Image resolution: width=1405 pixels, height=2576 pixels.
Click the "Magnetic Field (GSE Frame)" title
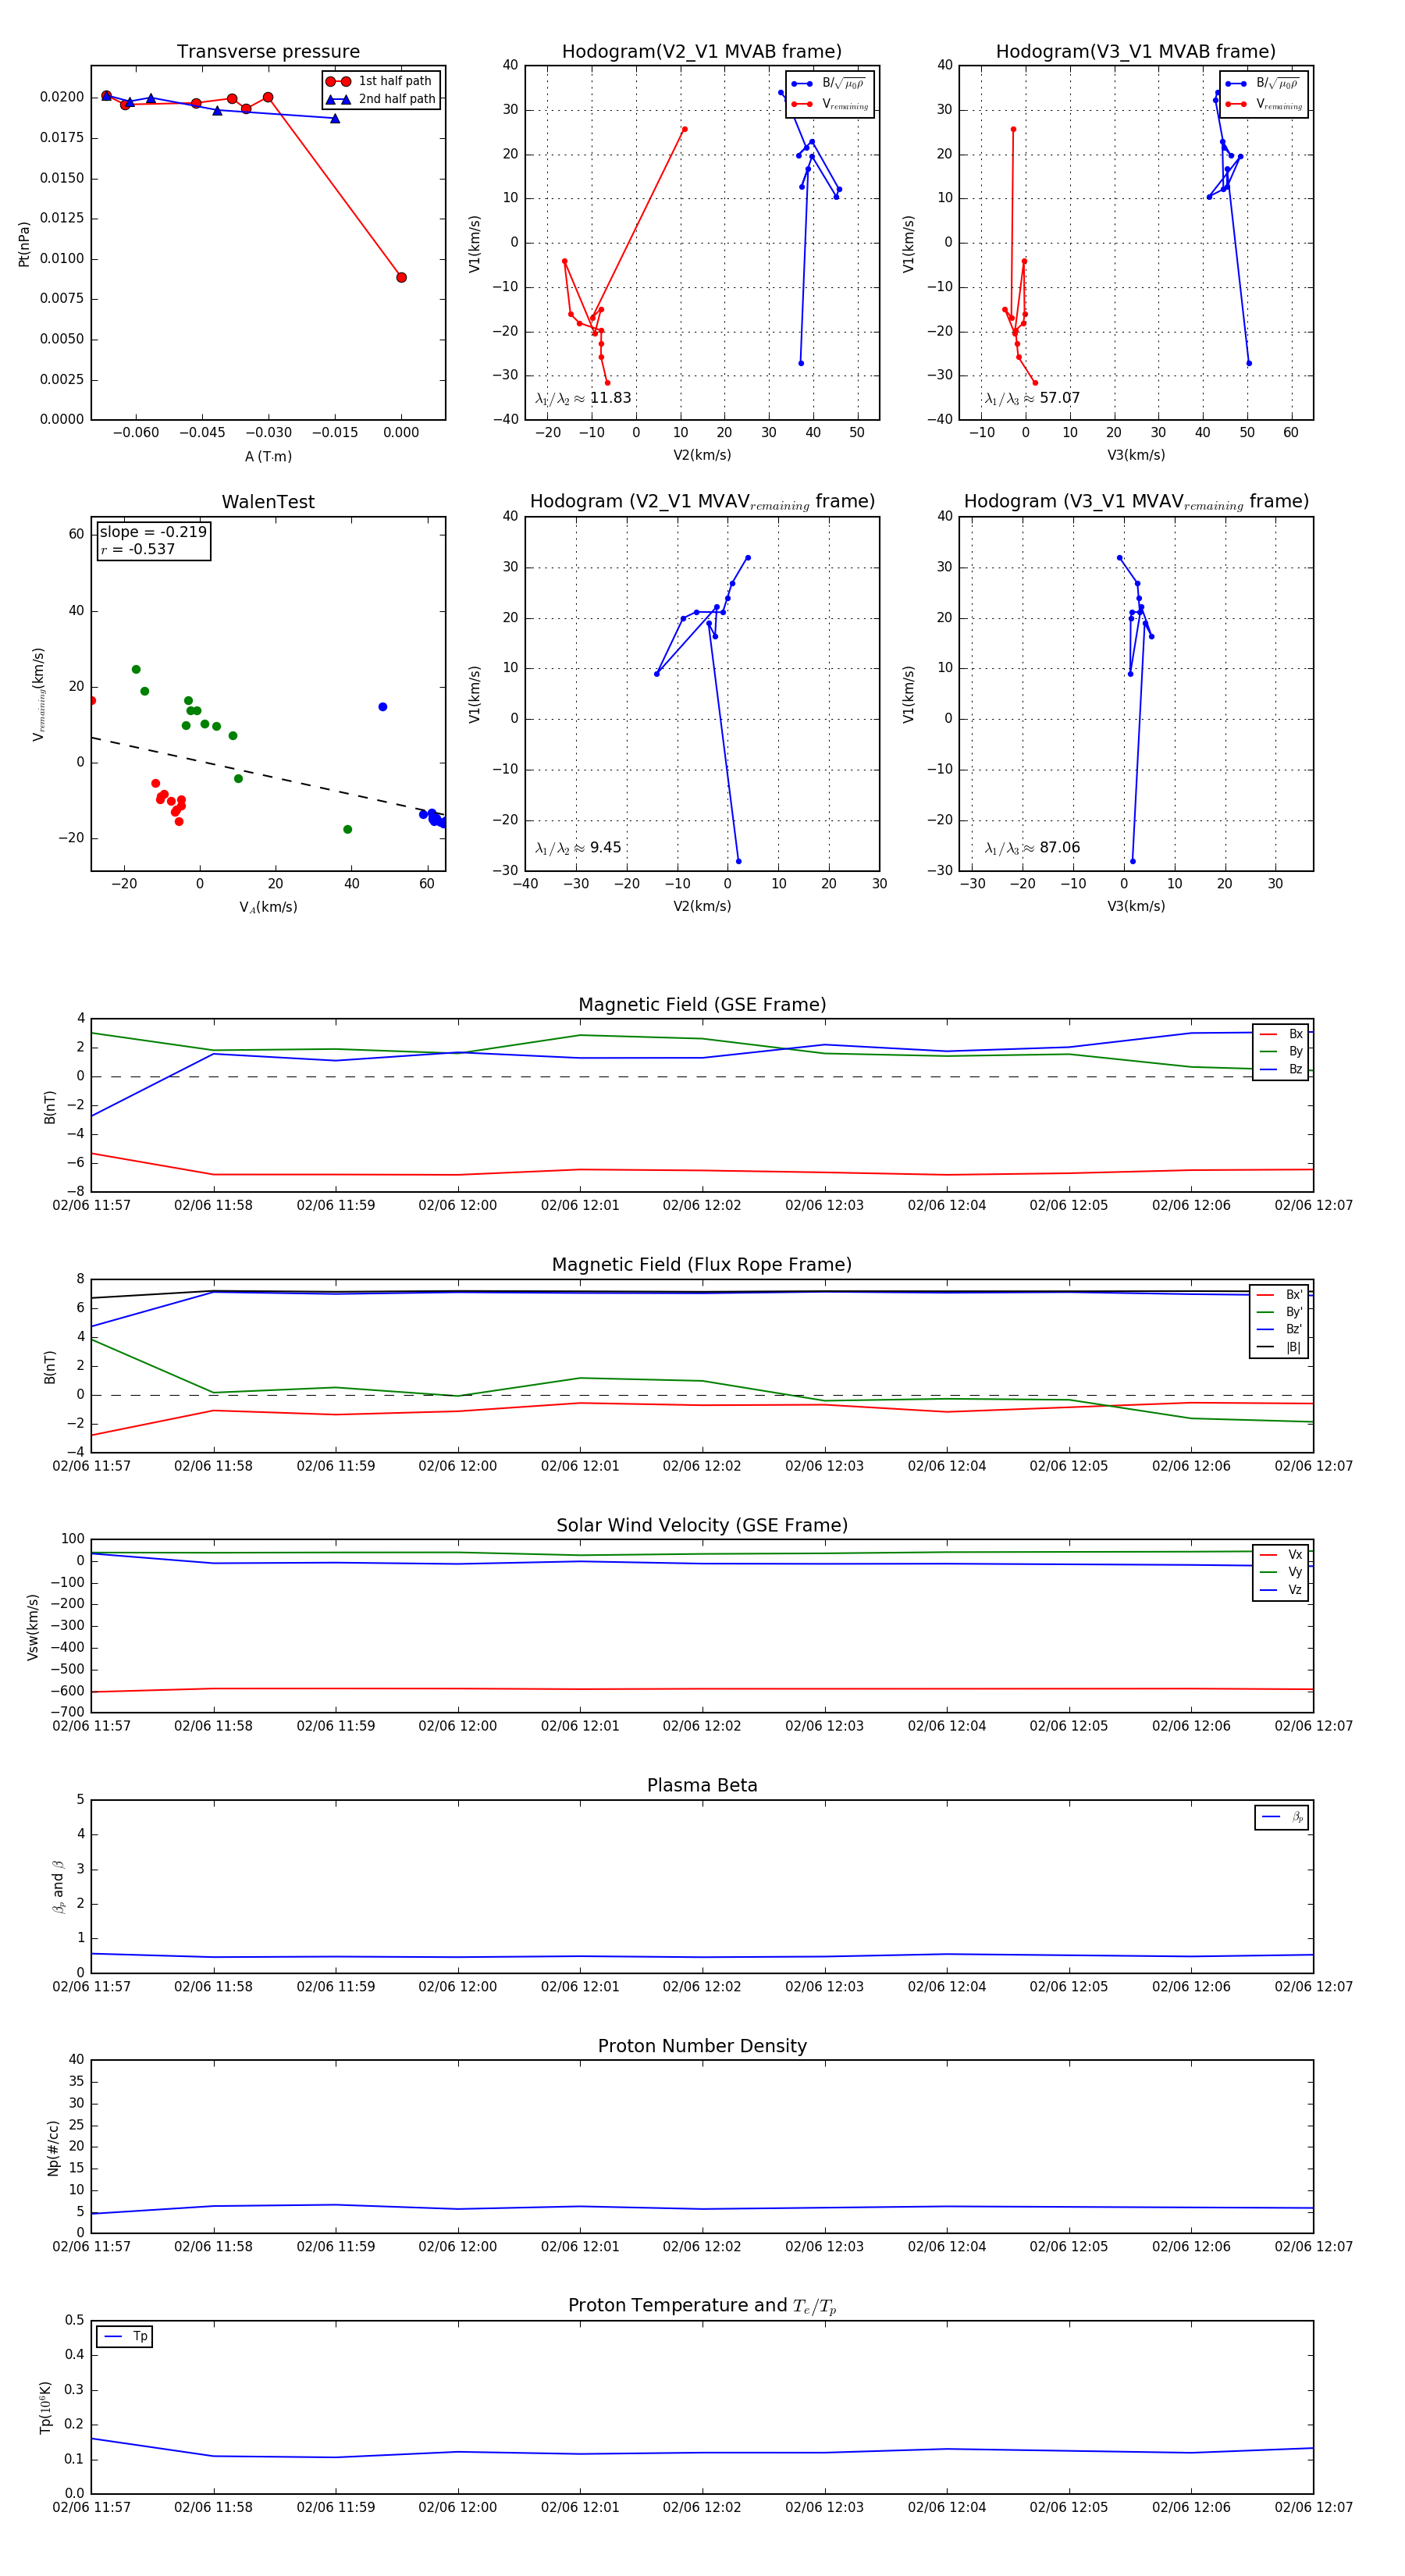702,1005
